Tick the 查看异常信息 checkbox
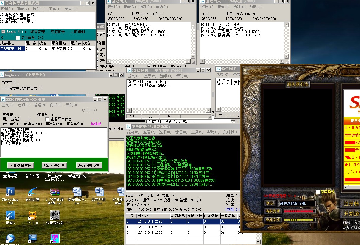The height and width of the screenshot is (245, 360). click(x=47, y=119)
